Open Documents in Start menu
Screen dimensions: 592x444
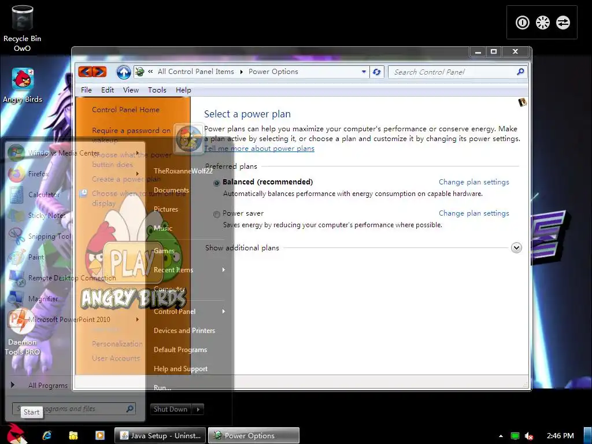click(171, 190)
